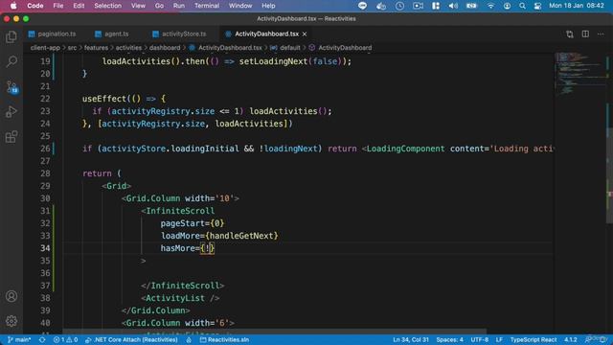
Task: Open the Wi-Fi menu bar icon
Action: point(490,6)
